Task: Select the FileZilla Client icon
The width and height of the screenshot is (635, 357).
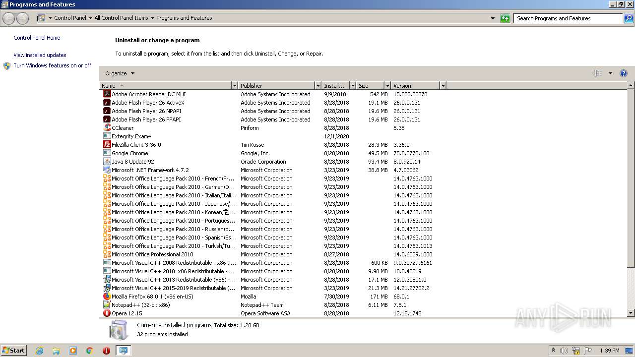Action: [107, 144]
